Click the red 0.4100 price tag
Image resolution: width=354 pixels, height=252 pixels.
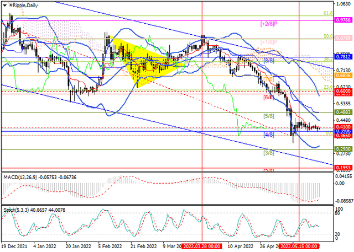pos(343,127)
